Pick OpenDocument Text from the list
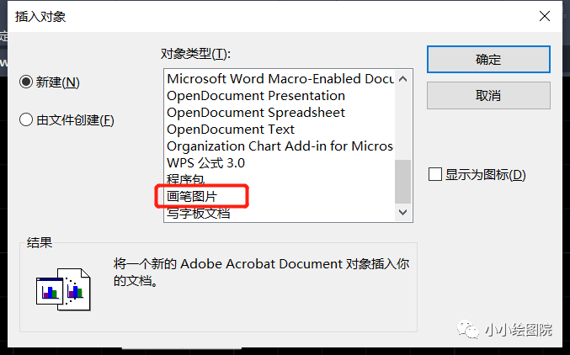Screen dimensions: 570x355 [231, 130]
